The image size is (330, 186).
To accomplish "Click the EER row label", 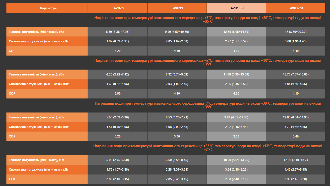I will pos(47,179).
